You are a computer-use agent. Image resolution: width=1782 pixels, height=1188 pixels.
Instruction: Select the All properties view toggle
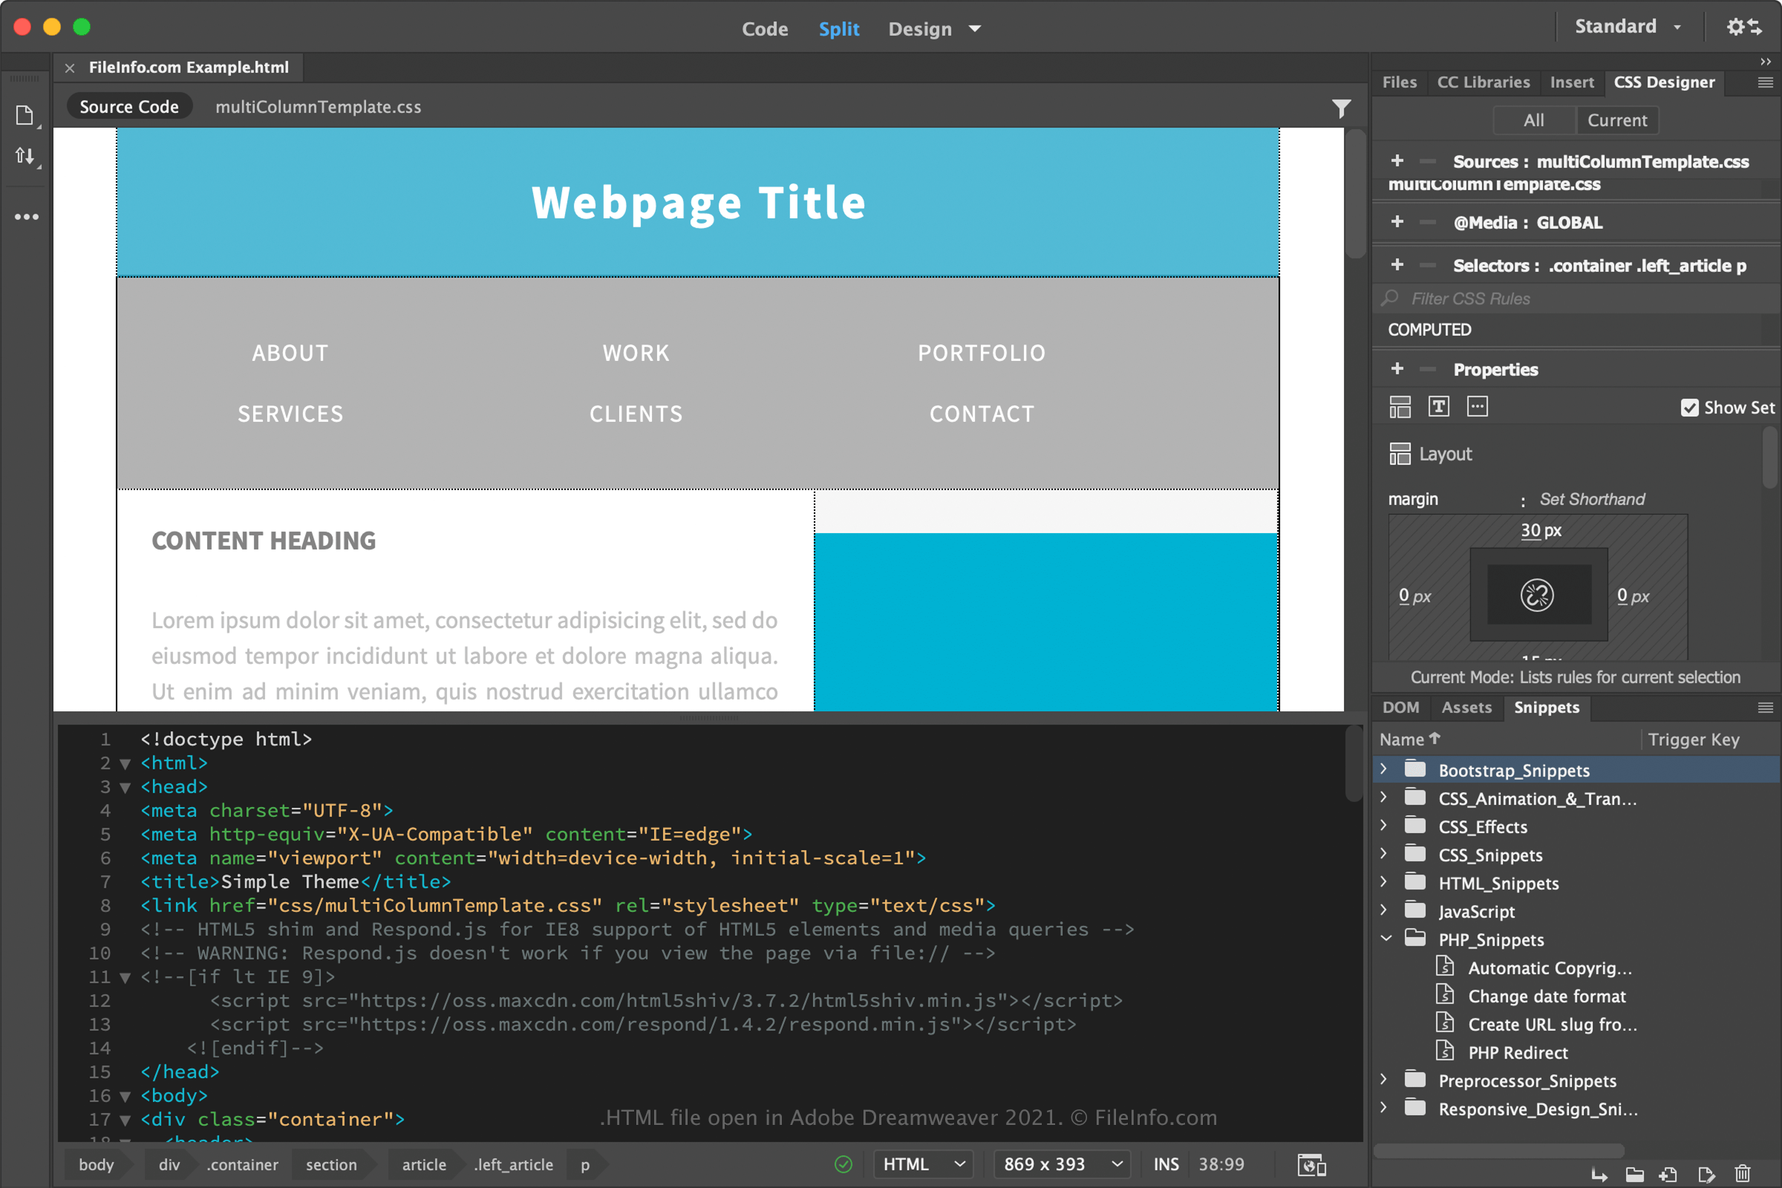pyautogui.click(x=1531, y=120)
